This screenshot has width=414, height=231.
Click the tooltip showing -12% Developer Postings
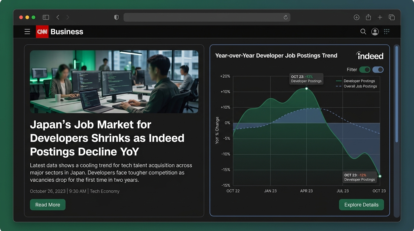[360, 177]
